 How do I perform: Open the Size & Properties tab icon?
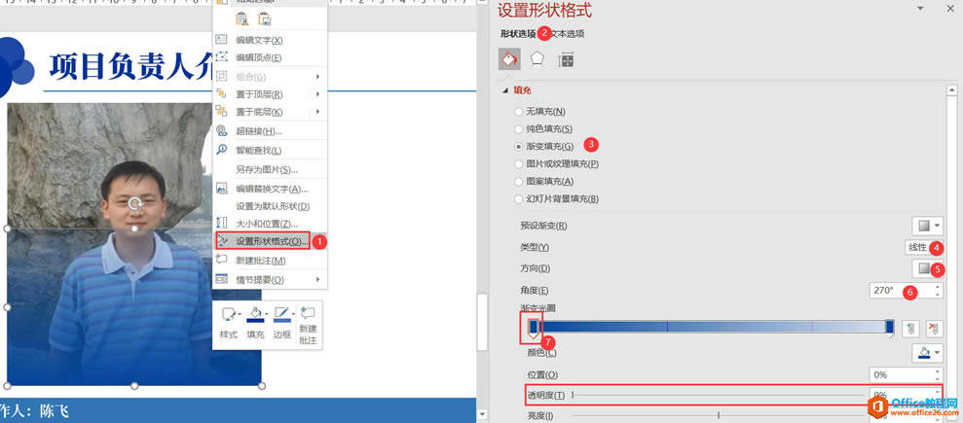click(566, 60)
